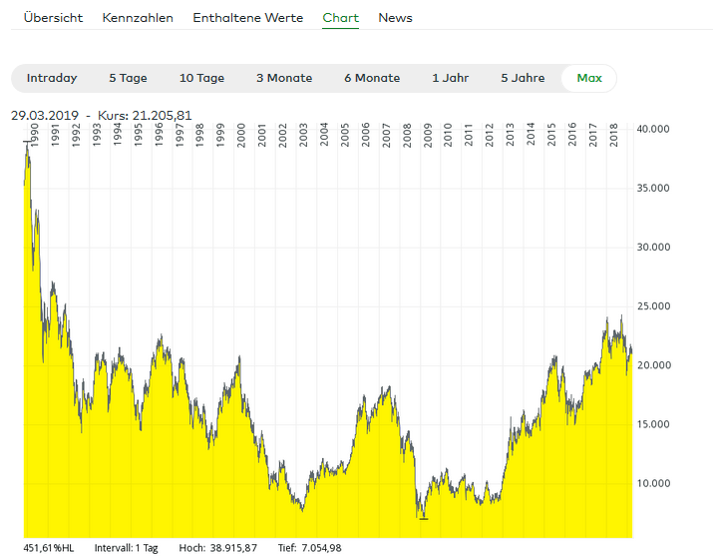
Task: Click the 30.000 price axis label
Action: coord(653,248)
